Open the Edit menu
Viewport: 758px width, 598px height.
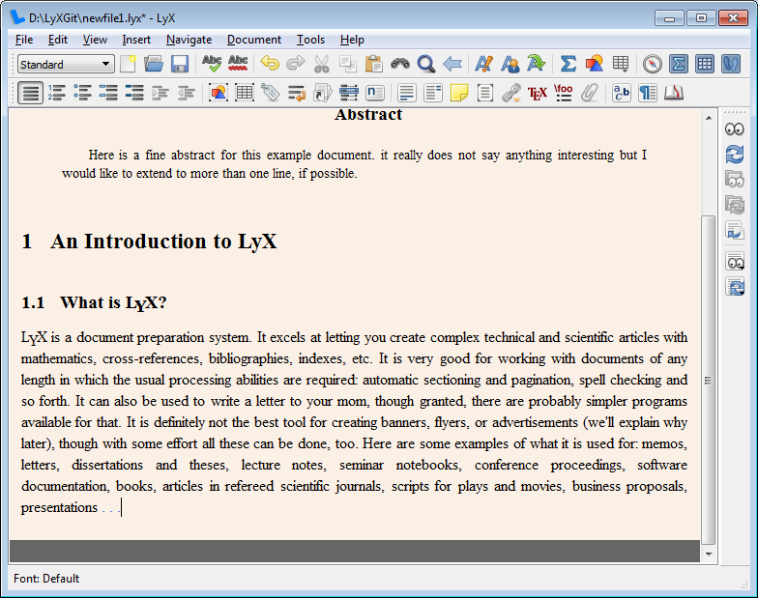(58, 40)
